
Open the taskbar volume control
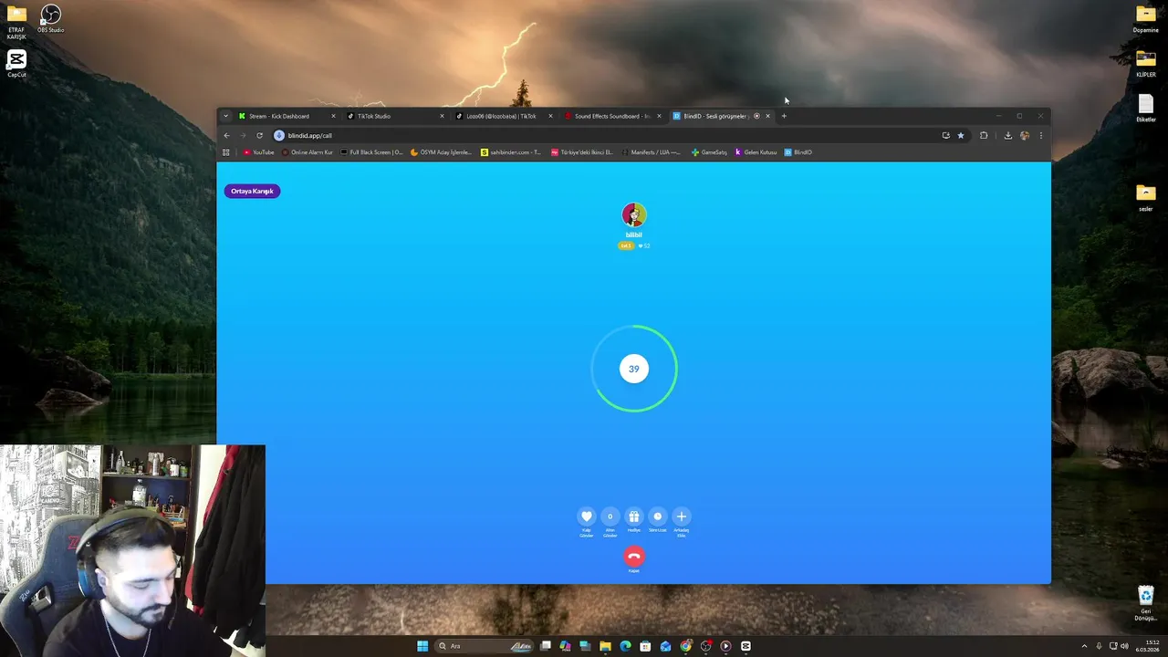point(1124,646)
